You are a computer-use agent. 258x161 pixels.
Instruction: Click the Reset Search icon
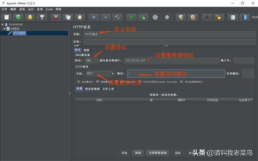click(218, 17)
